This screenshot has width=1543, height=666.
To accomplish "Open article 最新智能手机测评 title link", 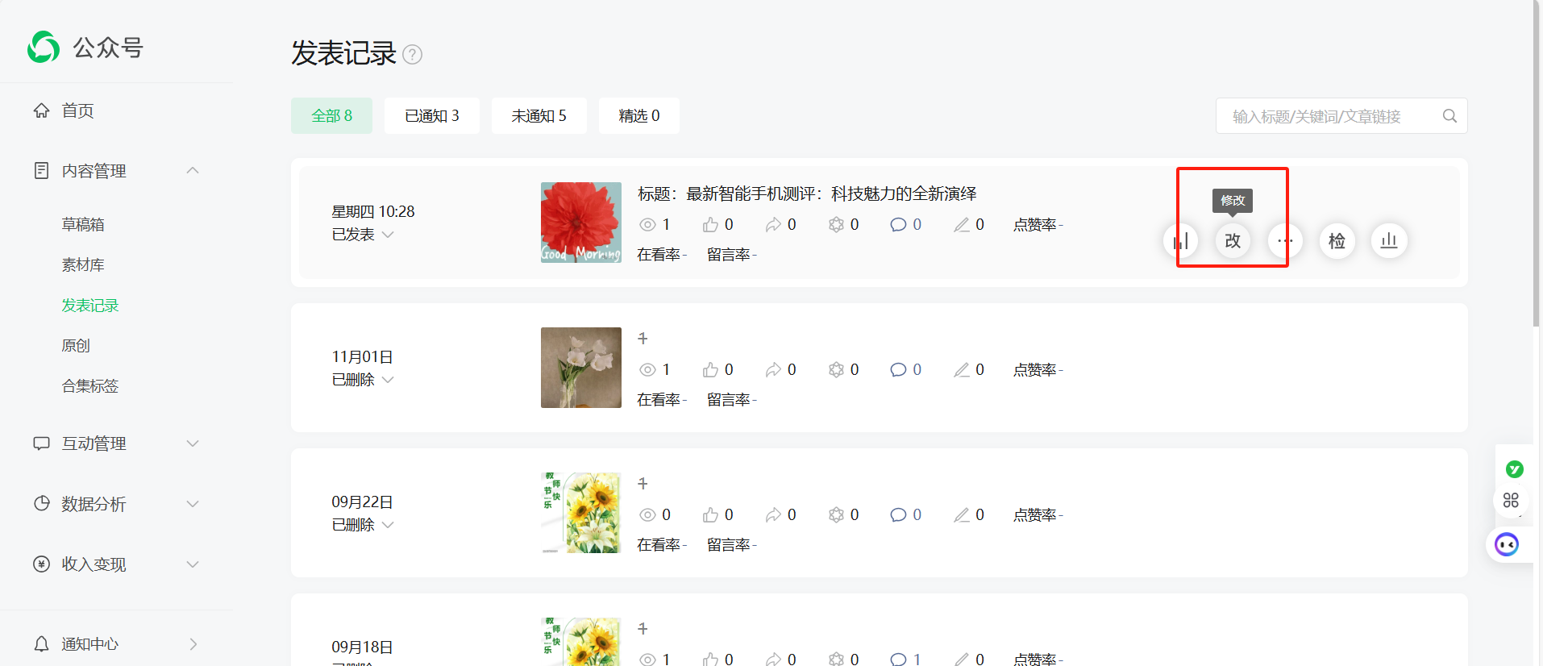I will (807, 194).
